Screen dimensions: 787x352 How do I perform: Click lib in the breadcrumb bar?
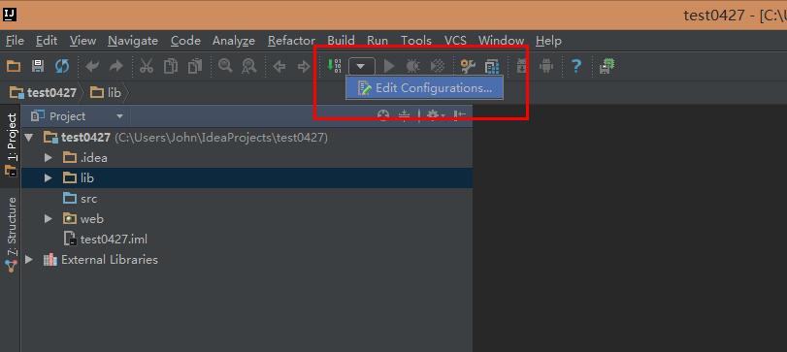click(x=106, y=93)
